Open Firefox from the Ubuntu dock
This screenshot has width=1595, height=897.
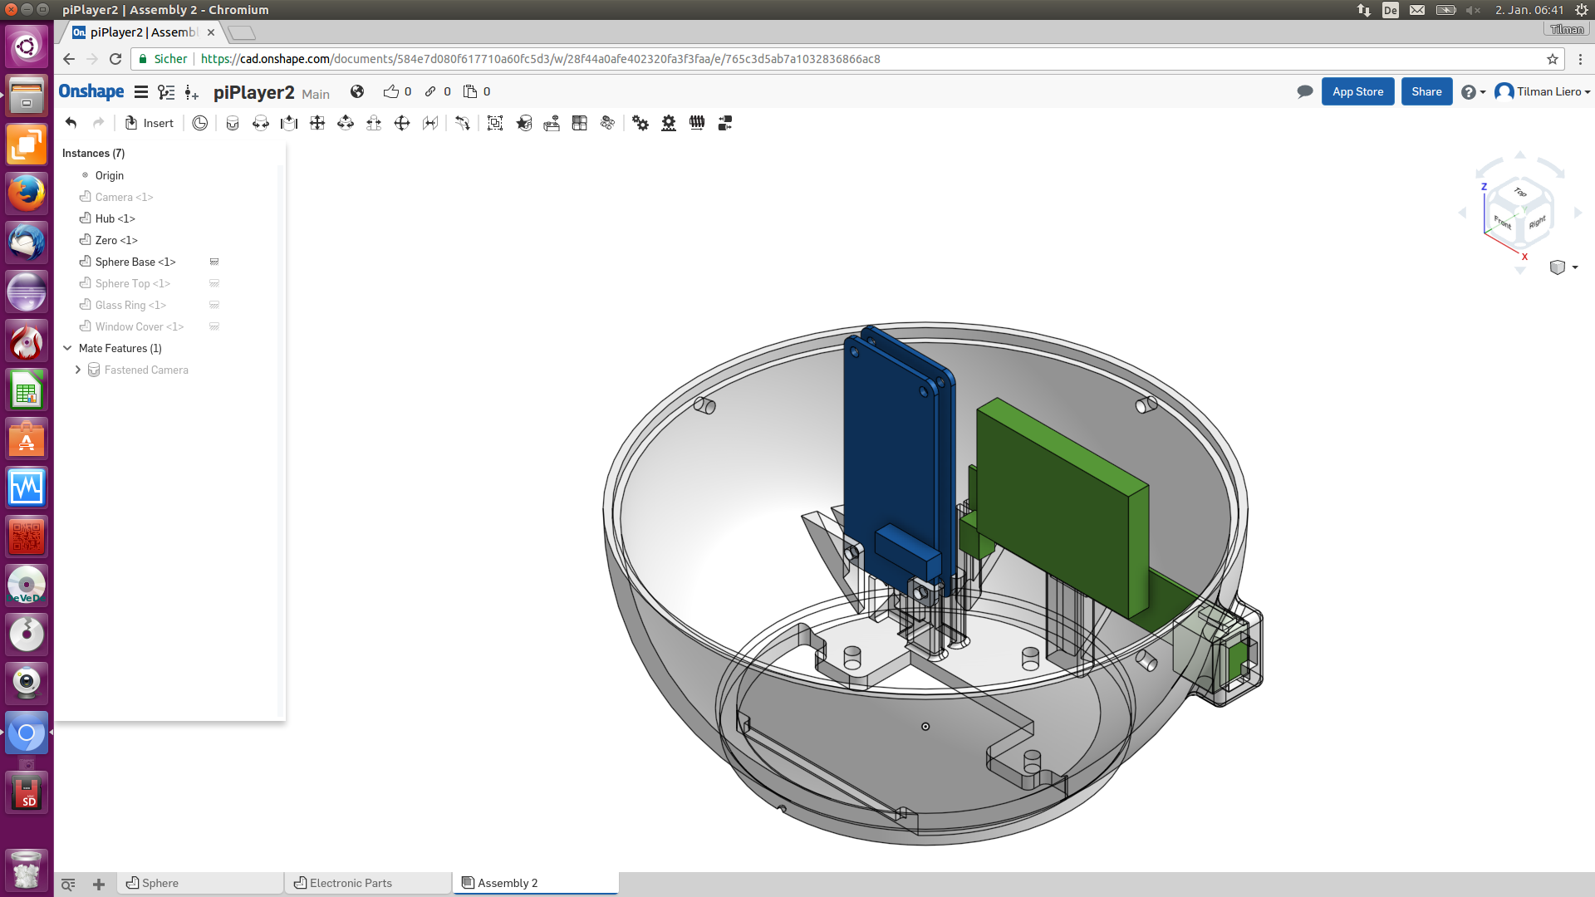point(27,194)
